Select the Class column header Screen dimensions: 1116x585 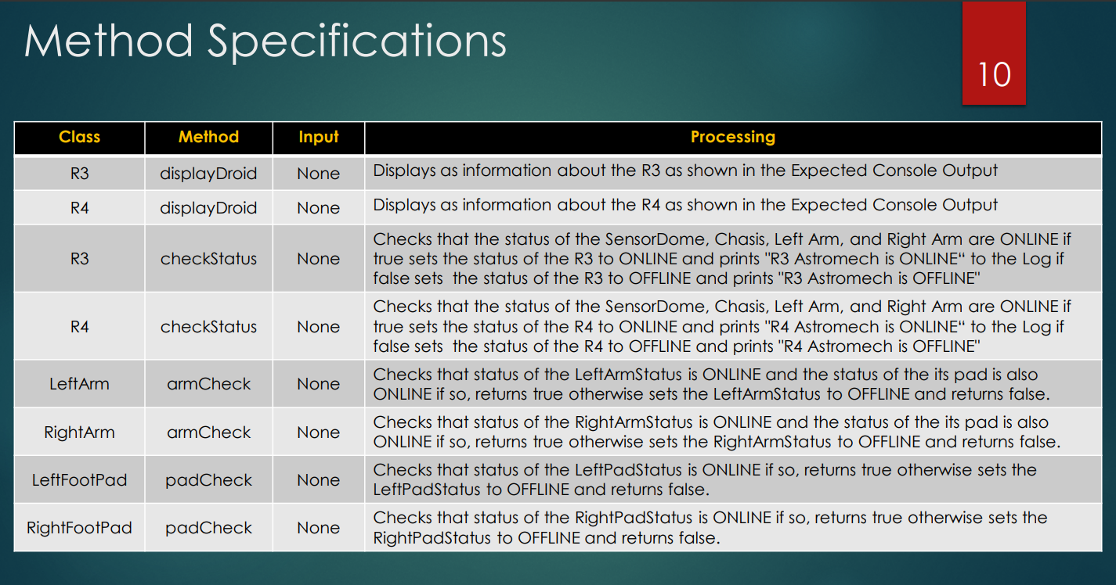78,137
